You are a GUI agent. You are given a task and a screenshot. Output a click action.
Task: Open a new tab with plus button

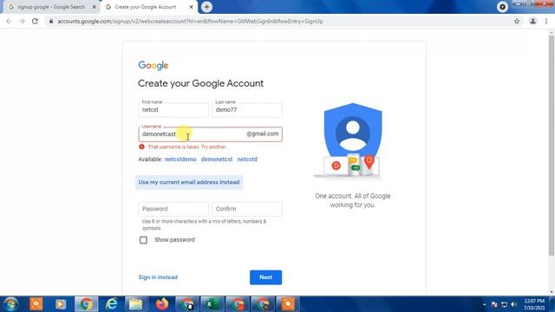(x=206, y=7)
